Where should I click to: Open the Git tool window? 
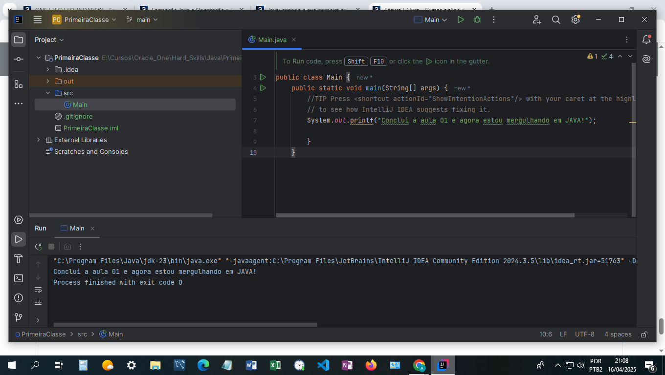click(x=19, y=317)
